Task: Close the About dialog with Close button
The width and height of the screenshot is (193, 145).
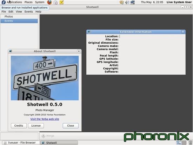Action: point(71,126)
